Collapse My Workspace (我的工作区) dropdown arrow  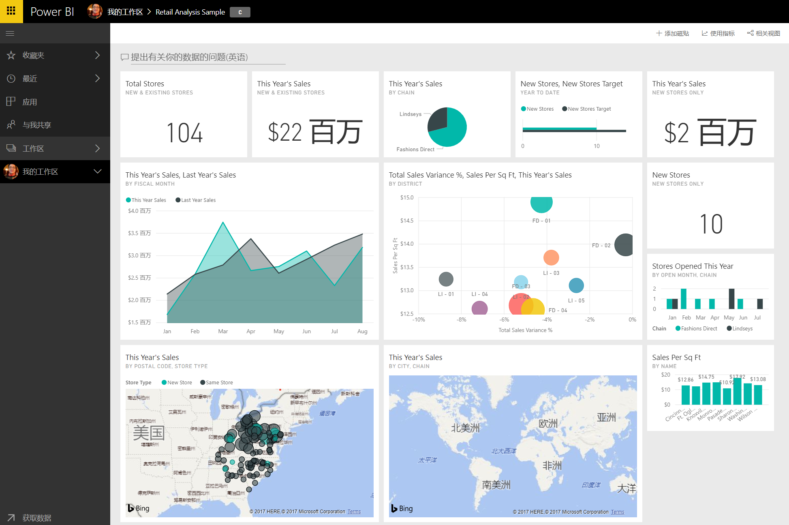point(97,171)
